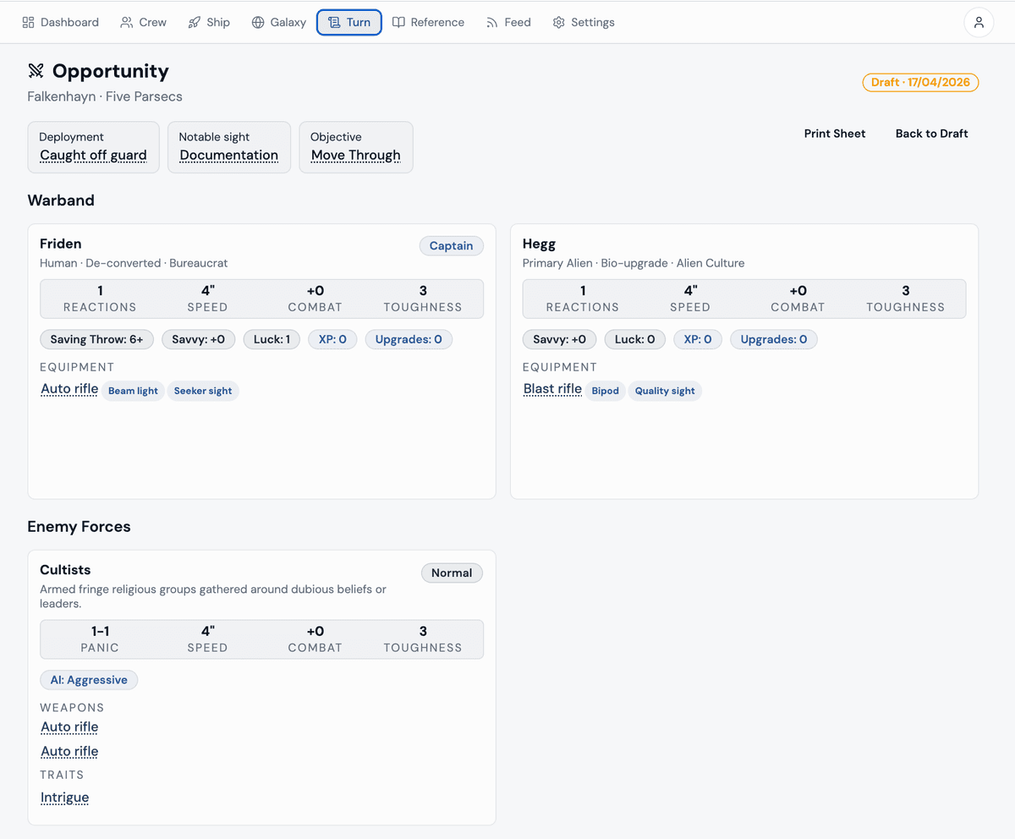Open the Dashboard tab
The image size is (1015, 839).
click(60, 22)
